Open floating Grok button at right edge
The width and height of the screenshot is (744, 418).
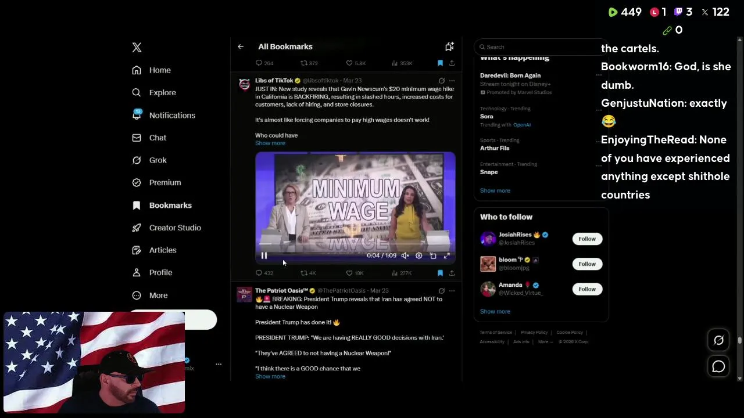tap(718, 341)
